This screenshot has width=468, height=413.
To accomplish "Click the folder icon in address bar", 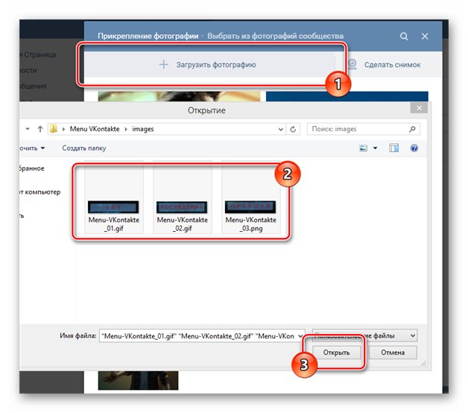I will 54,129.
